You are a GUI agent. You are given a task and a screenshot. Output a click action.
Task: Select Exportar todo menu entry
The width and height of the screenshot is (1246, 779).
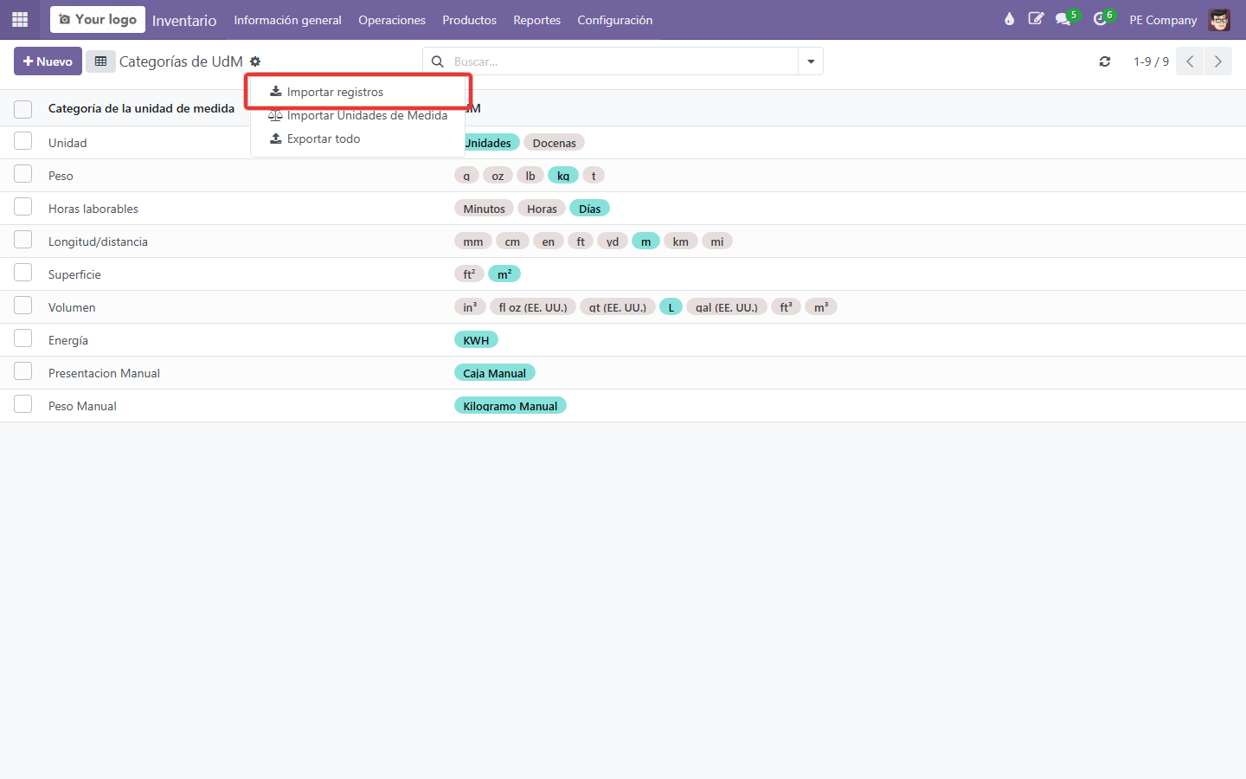coord(357,138)
